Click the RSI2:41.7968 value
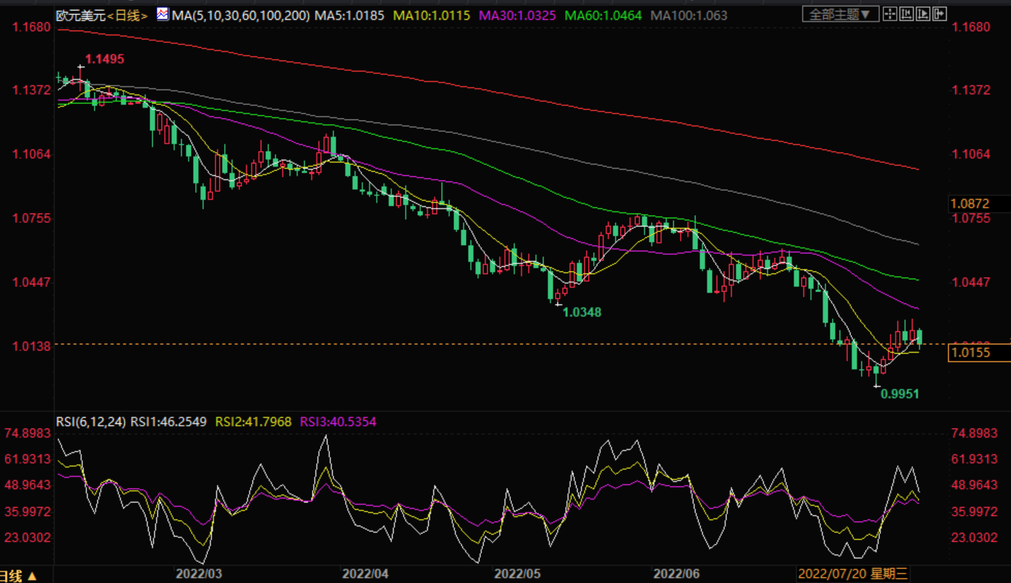Viewport: 1011px width, 583px height. click(x=253, y=422)
